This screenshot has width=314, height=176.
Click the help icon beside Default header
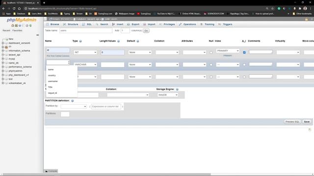[x=138, y=41]
